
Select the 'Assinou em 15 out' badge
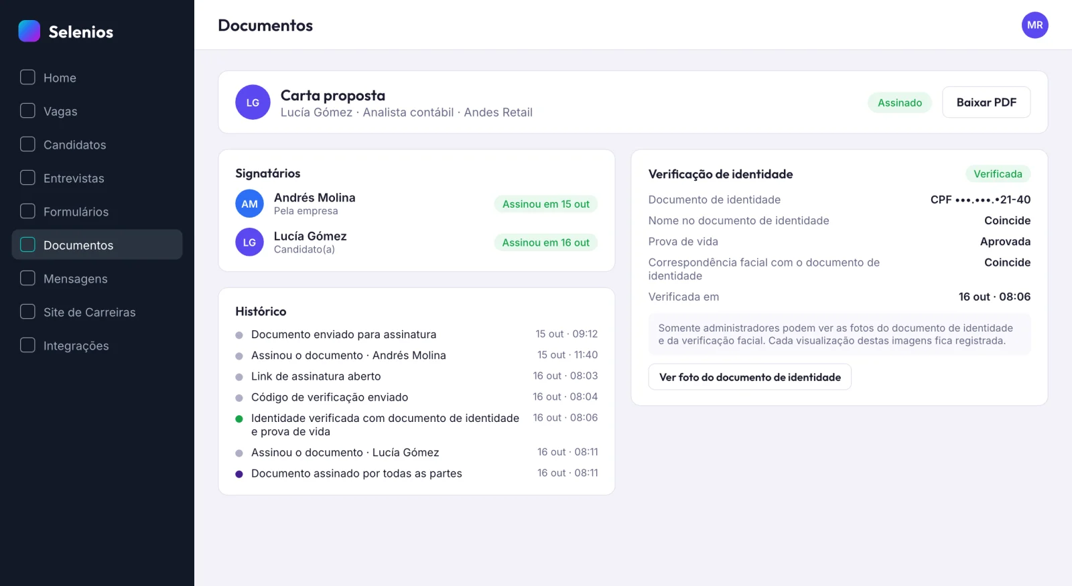[546, 204]
